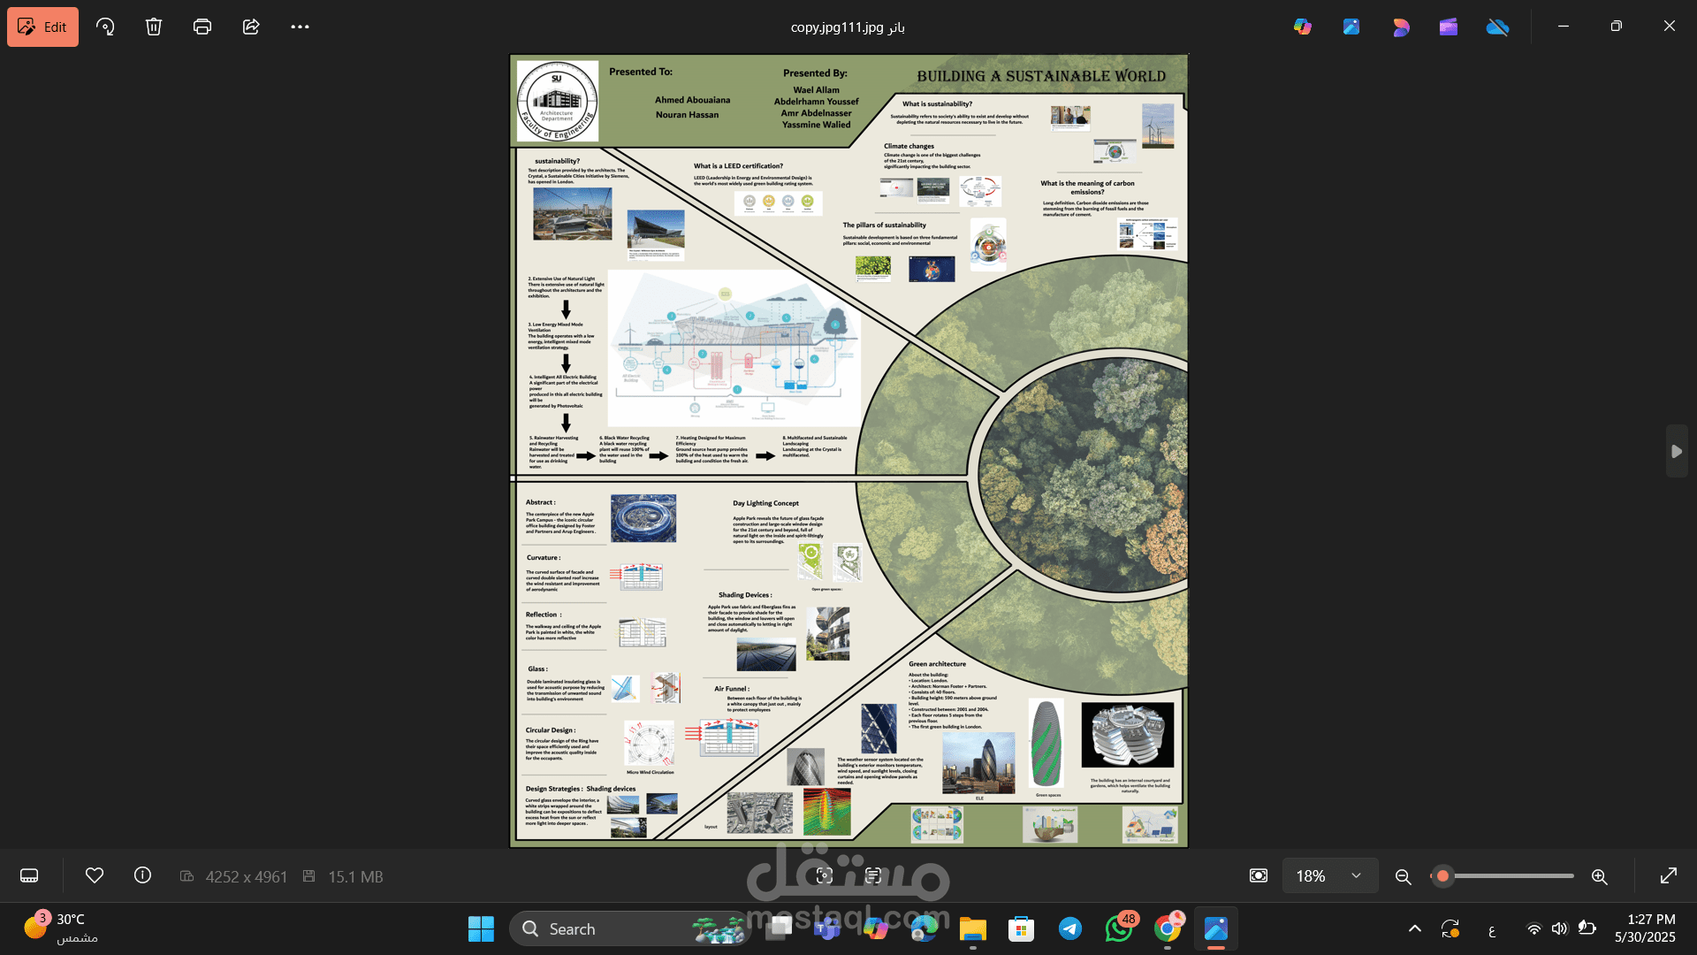Click the image dimensions 4252 x 4961
The width and height of the screenshot is (1697, 955).
(247, 876)
